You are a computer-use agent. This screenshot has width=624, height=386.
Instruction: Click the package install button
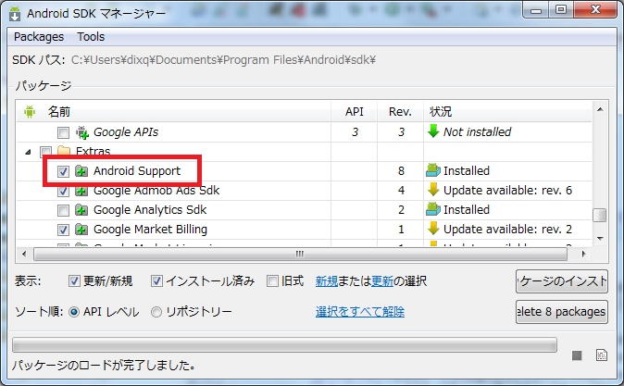[562, 281]
